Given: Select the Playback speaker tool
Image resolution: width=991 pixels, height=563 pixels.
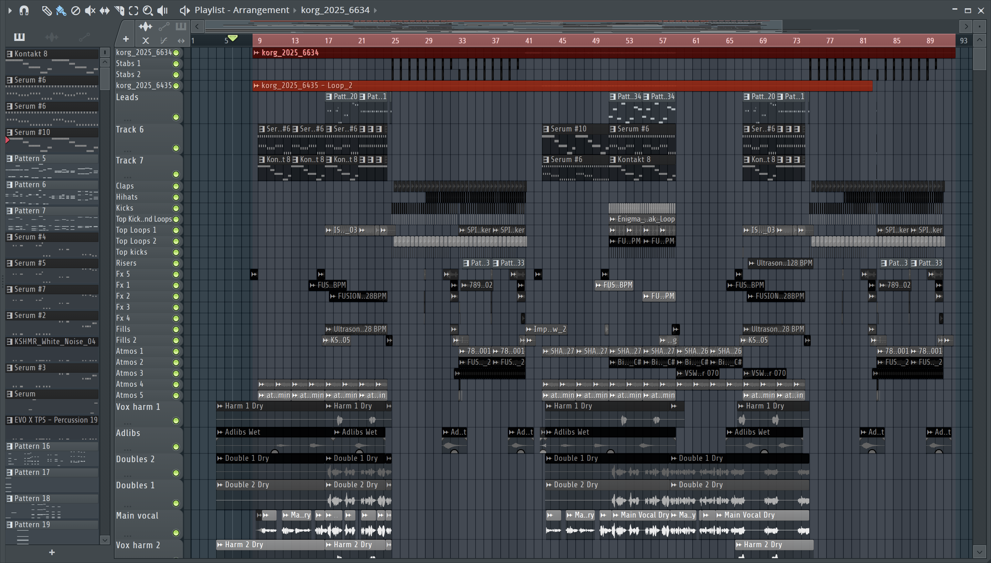Looking at the screenshot, I should pyautogui.click(x=163, y=10).
